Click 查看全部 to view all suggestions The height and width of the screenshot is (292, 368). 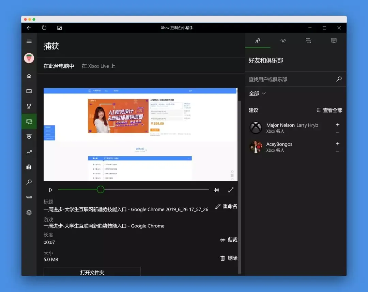click(329, 110)
